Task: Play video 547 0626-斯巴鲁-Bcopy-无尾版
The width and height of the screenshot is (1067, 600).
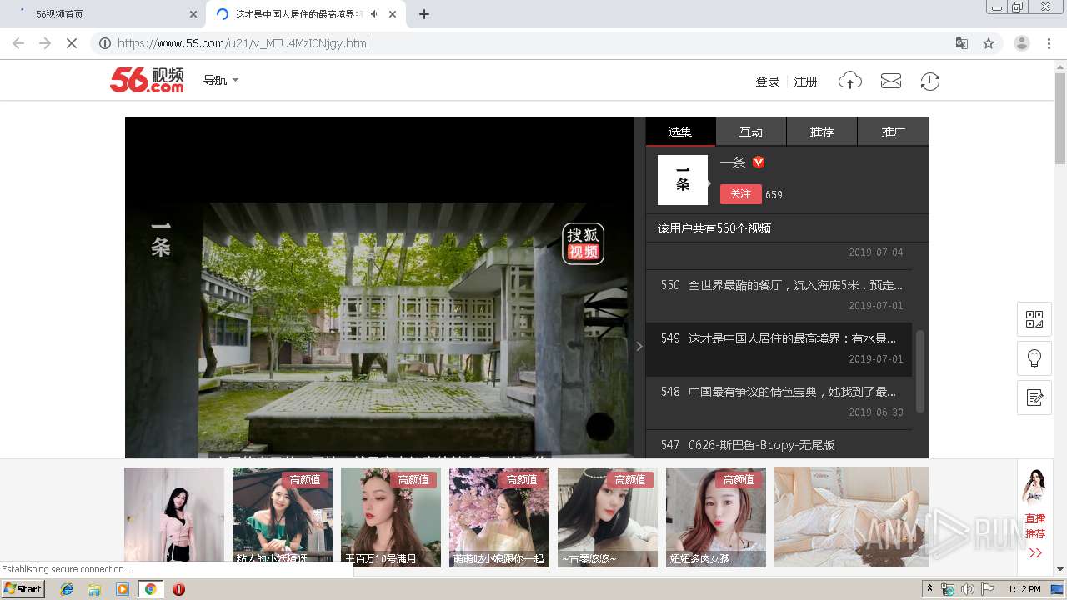Action: 779,444
